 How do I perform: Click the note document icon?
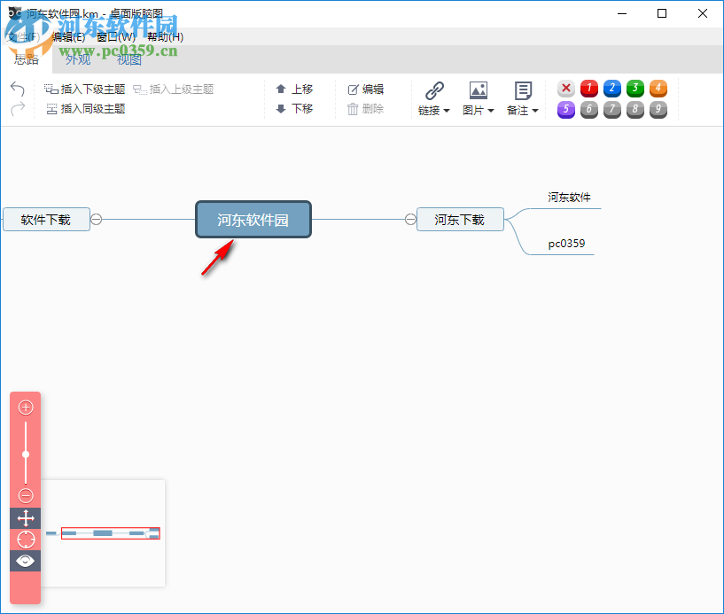click(x=523, y=90)
